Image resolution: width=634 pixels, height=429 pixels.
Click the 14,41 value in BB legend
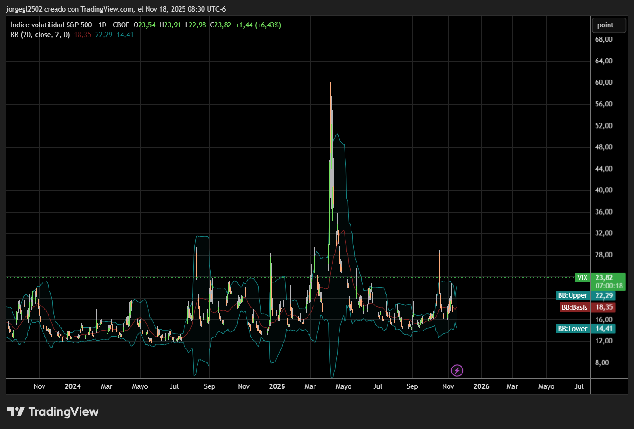point(125,35)
